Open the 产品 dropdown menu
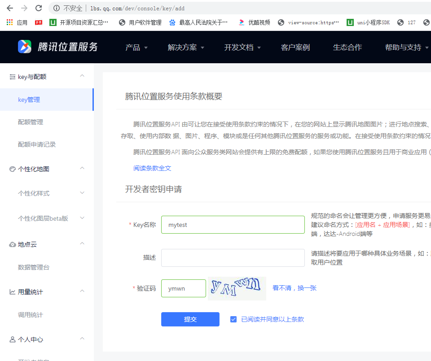This screenshot has width=431, height=361. tap(136, 48)
